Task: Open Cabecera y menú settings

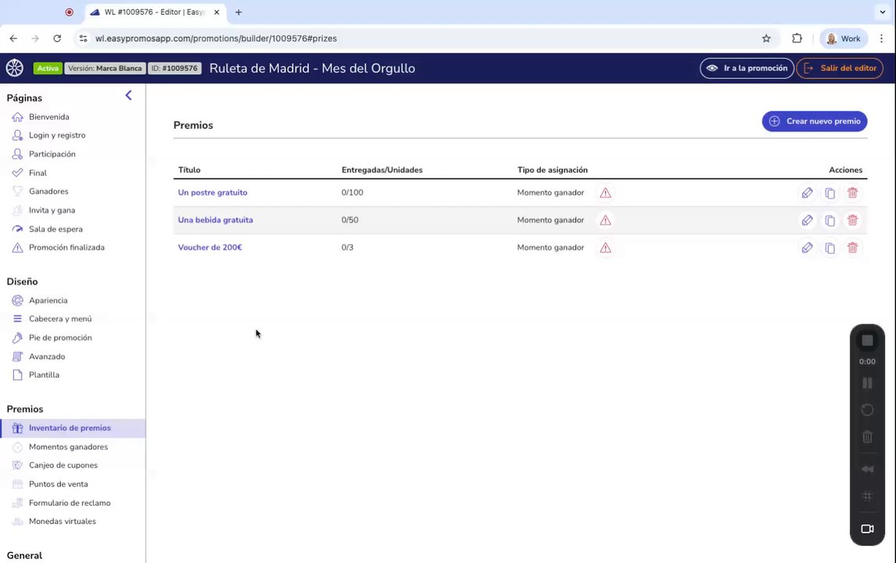Action: tap(60, 319)
